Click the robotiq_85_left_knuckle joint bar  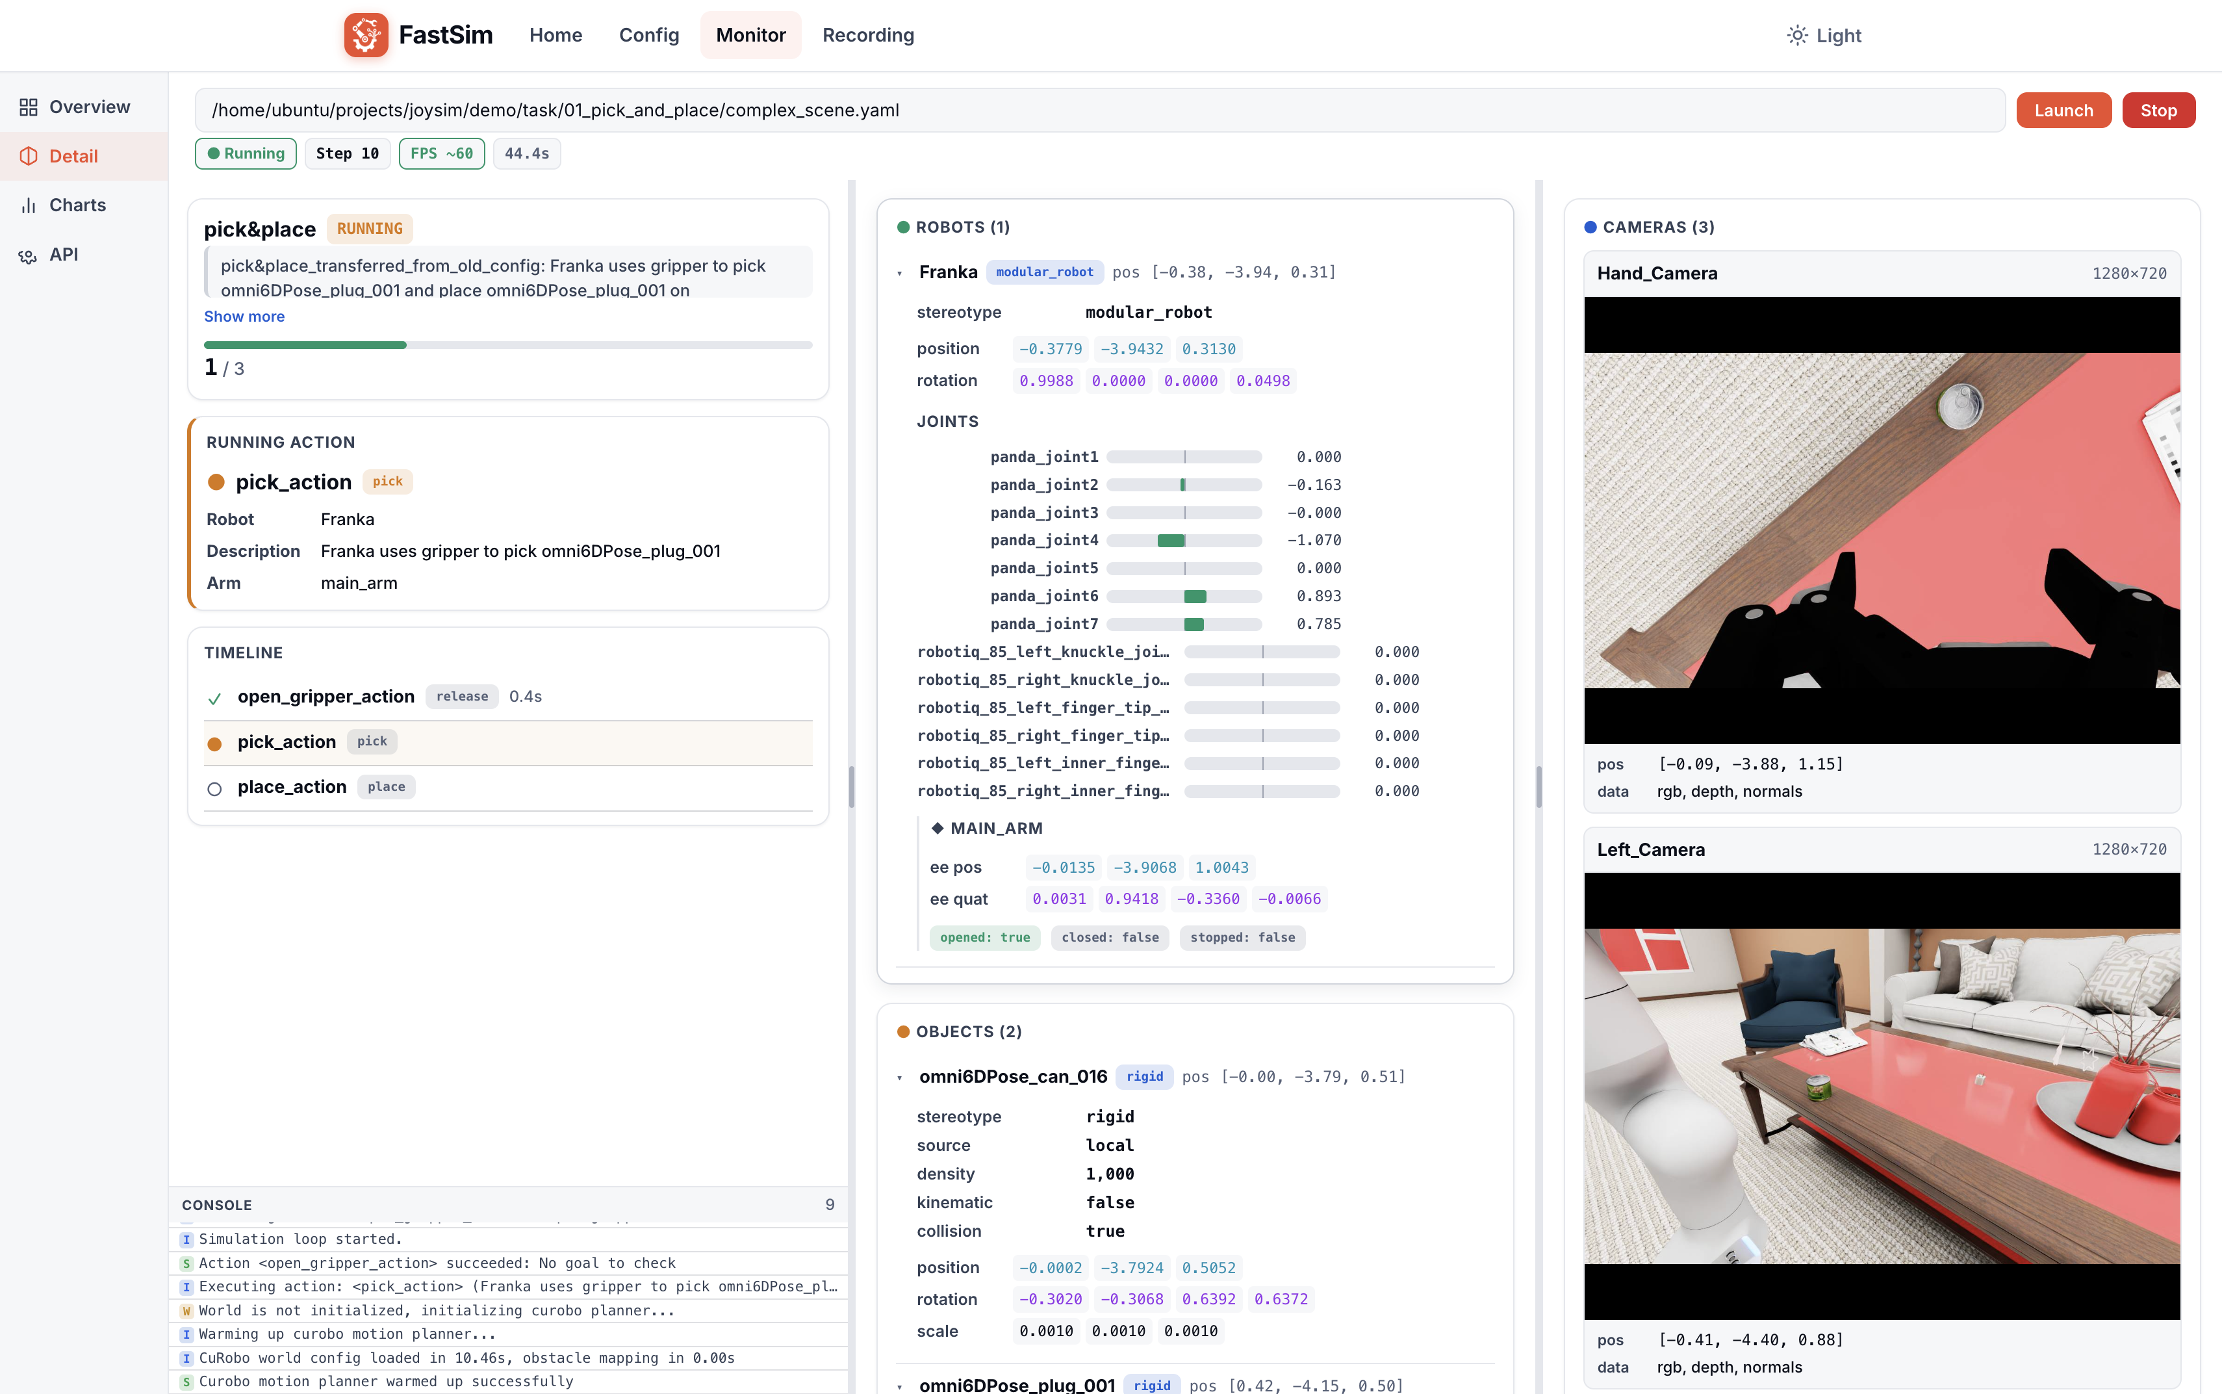[x=1262, y=652]
